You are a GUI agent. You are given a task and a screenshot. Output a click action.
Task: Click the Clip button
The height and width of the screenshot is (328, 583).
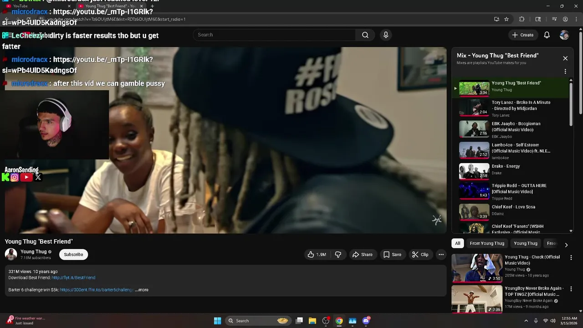point(420,255)
